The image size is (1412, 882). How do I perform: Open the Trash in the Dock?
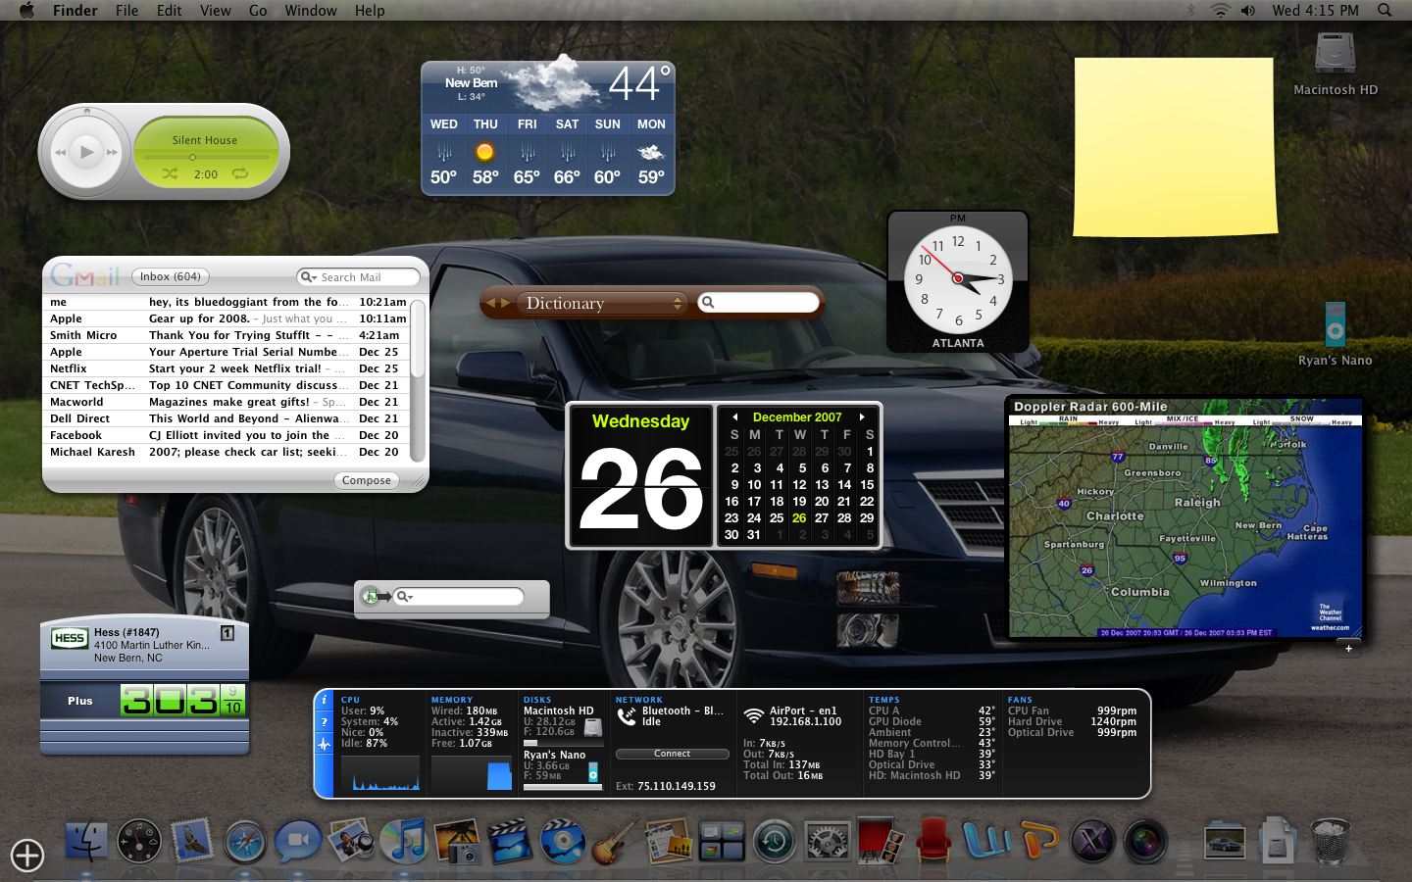[1331, 840]
